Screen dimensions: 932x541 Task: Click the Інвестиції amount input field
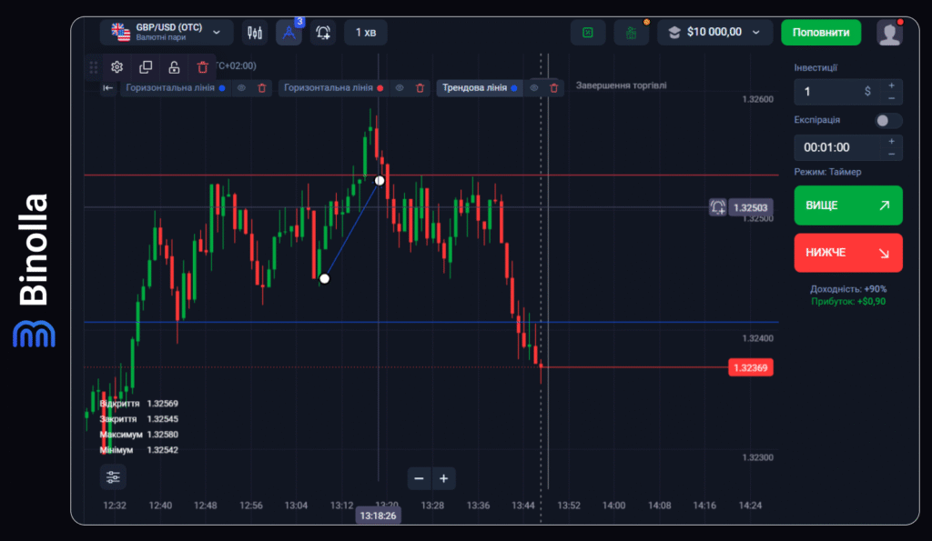[827, 92]
